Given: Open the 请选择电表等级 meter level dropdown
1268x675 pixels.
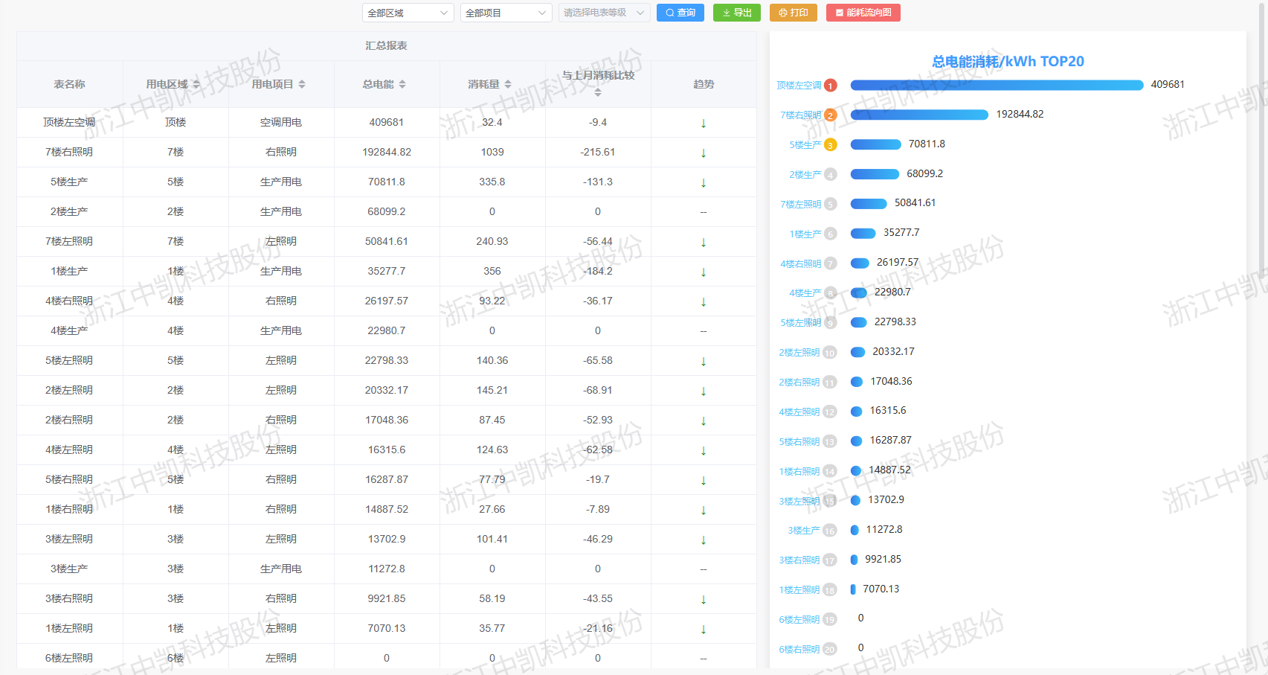Looking at the screenshot, I should tap(604, 13).
